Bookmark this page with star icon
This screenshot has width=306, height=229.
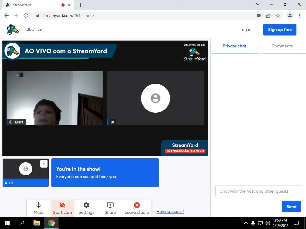click(278, 16)
